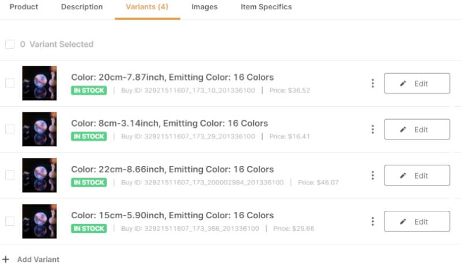461x273 pixels.
Task: Open the 15cm-5.90inch variant thumbnail
Action: (39, 221)
